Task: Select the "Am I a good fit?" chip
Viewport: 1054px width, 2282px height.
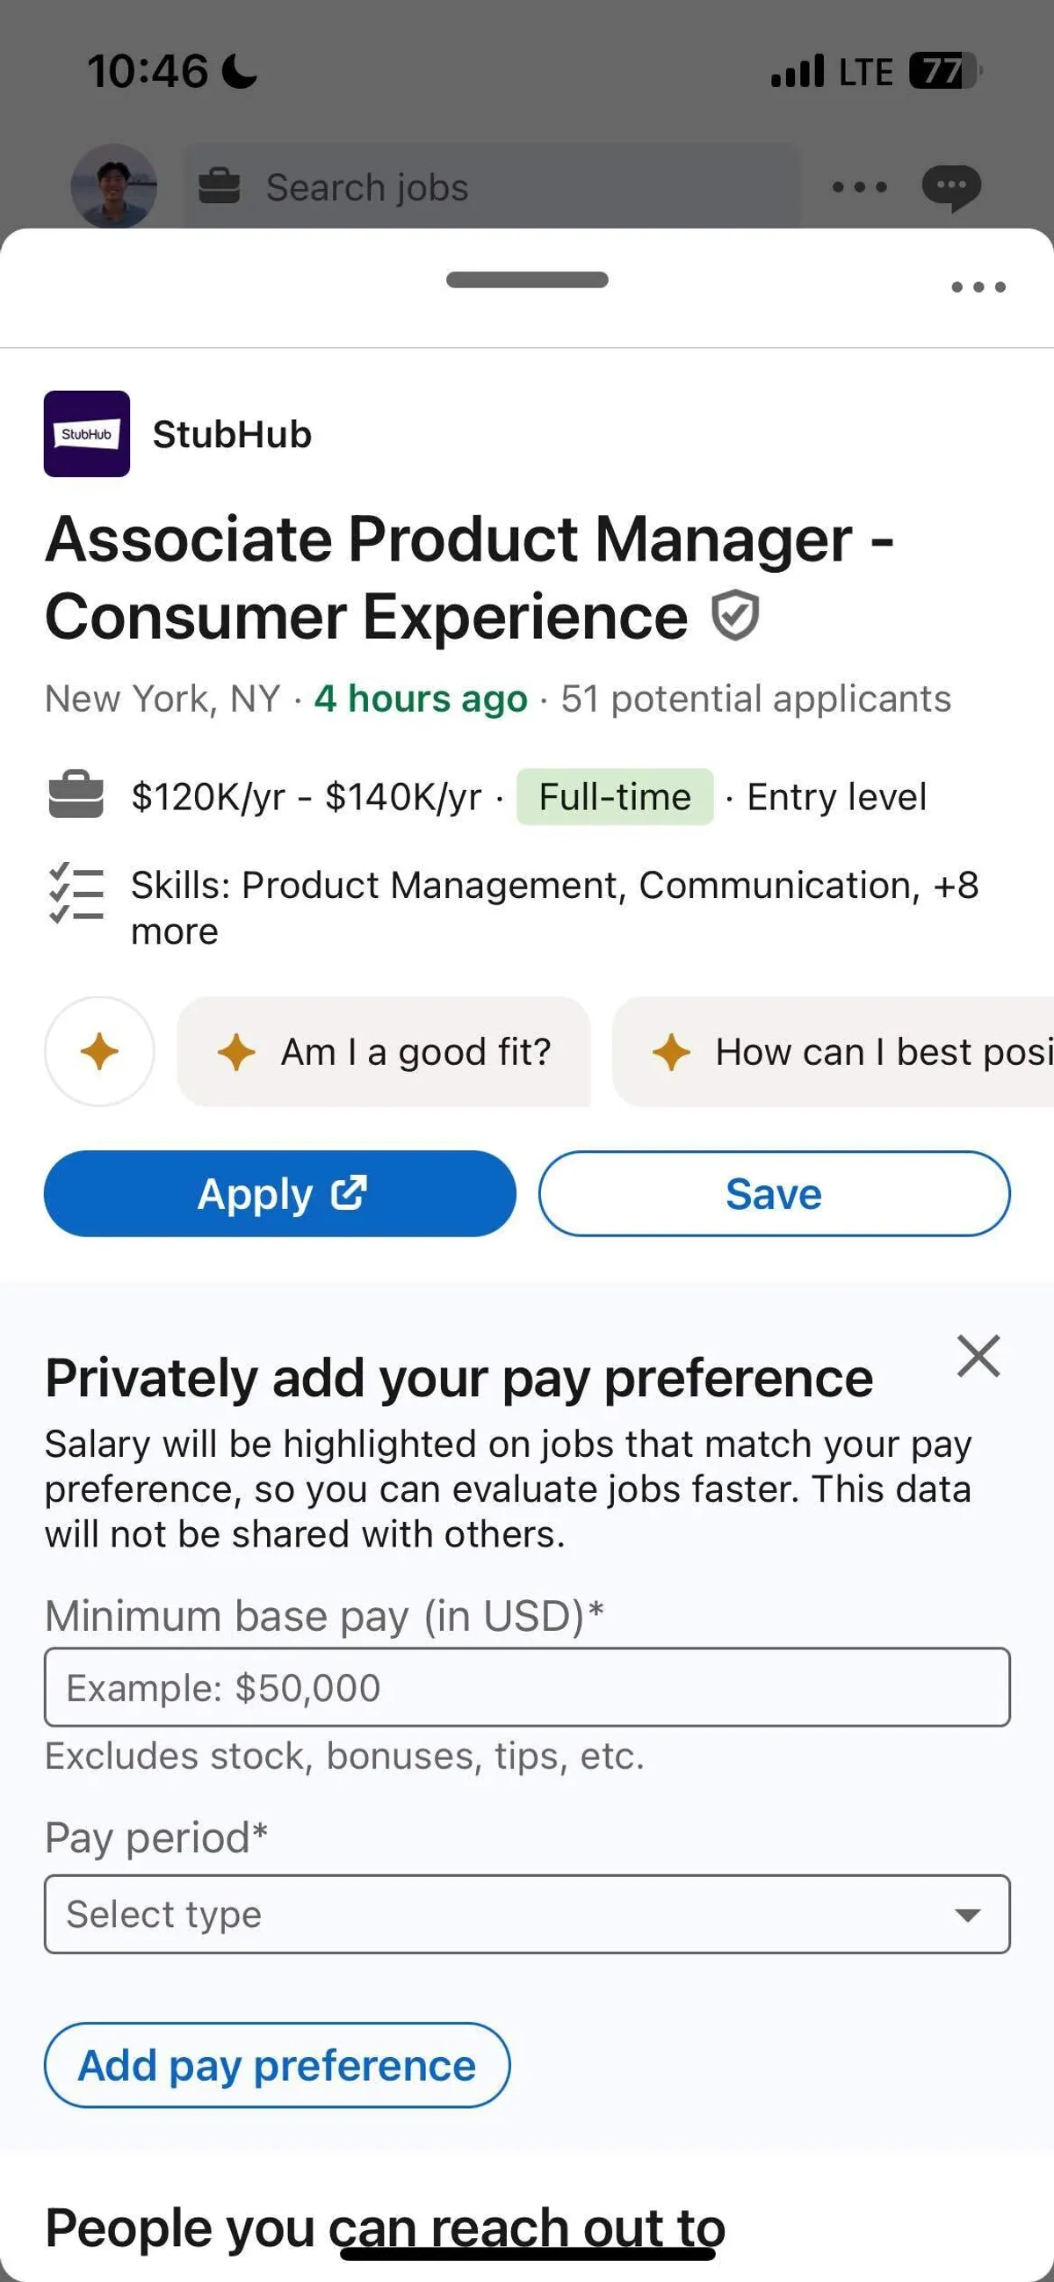Action: (384, 1052)
